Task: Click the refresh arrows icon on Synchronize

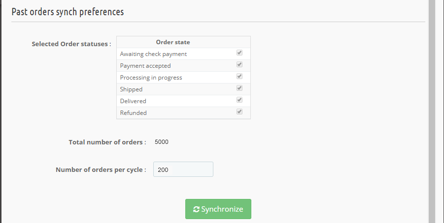Action: tap(196, 209)
